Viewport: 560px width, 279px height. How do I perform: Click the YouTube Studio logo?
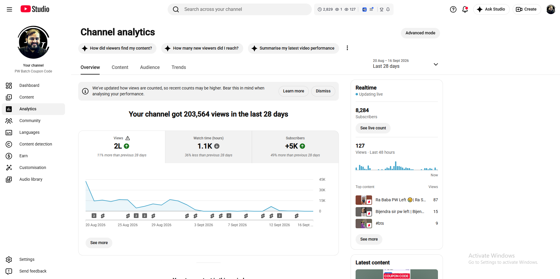coord(35,9)
